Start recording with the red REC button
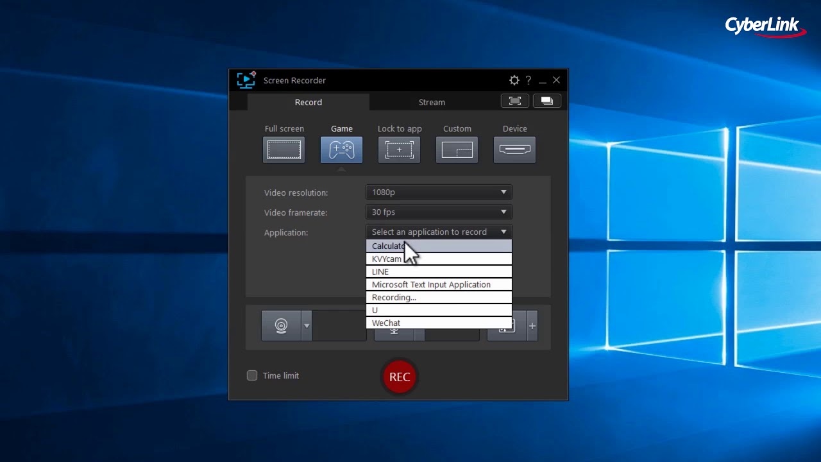This screenshot has height=462, width=821. coord(400,377)
